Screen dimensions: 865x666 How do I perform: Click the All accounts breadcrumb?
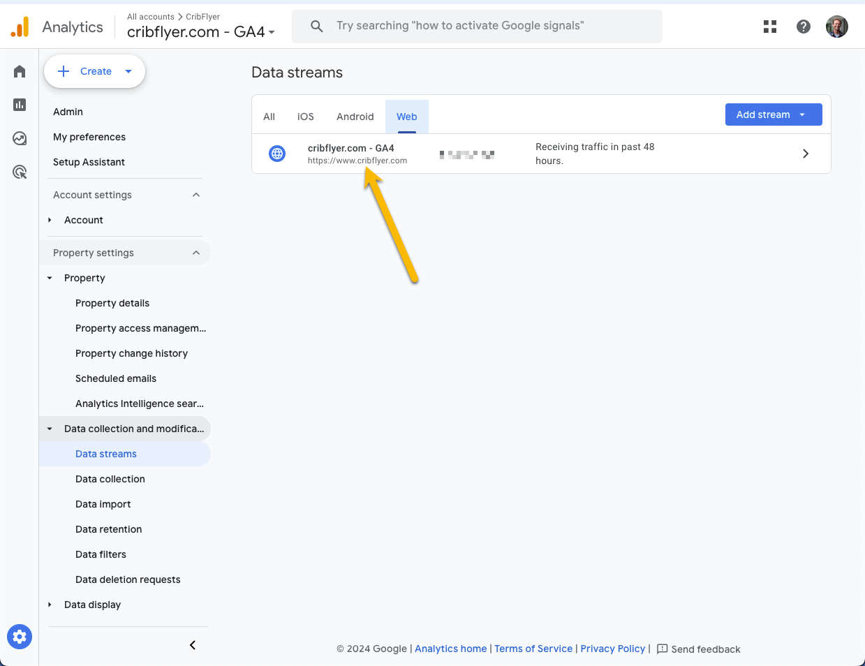coord(151,17)
